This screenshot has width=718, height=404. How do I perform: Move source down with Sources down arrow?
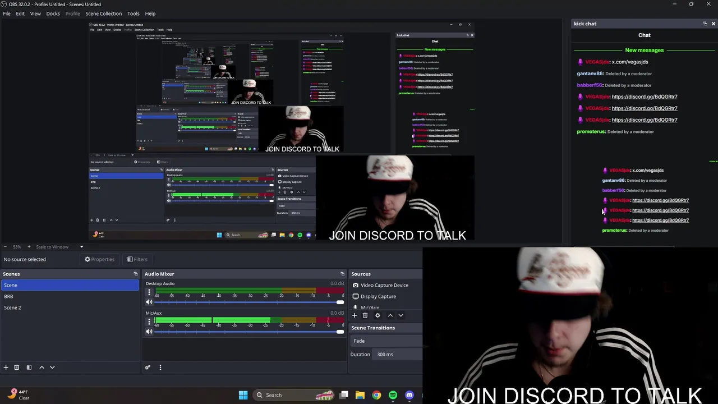click(x=401, y=315)
